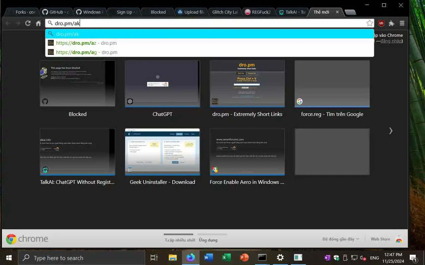The width and height of the screenshot is (425, 265).
Task: Open the uBlock Origin extension icon
Action: [382, 23]
